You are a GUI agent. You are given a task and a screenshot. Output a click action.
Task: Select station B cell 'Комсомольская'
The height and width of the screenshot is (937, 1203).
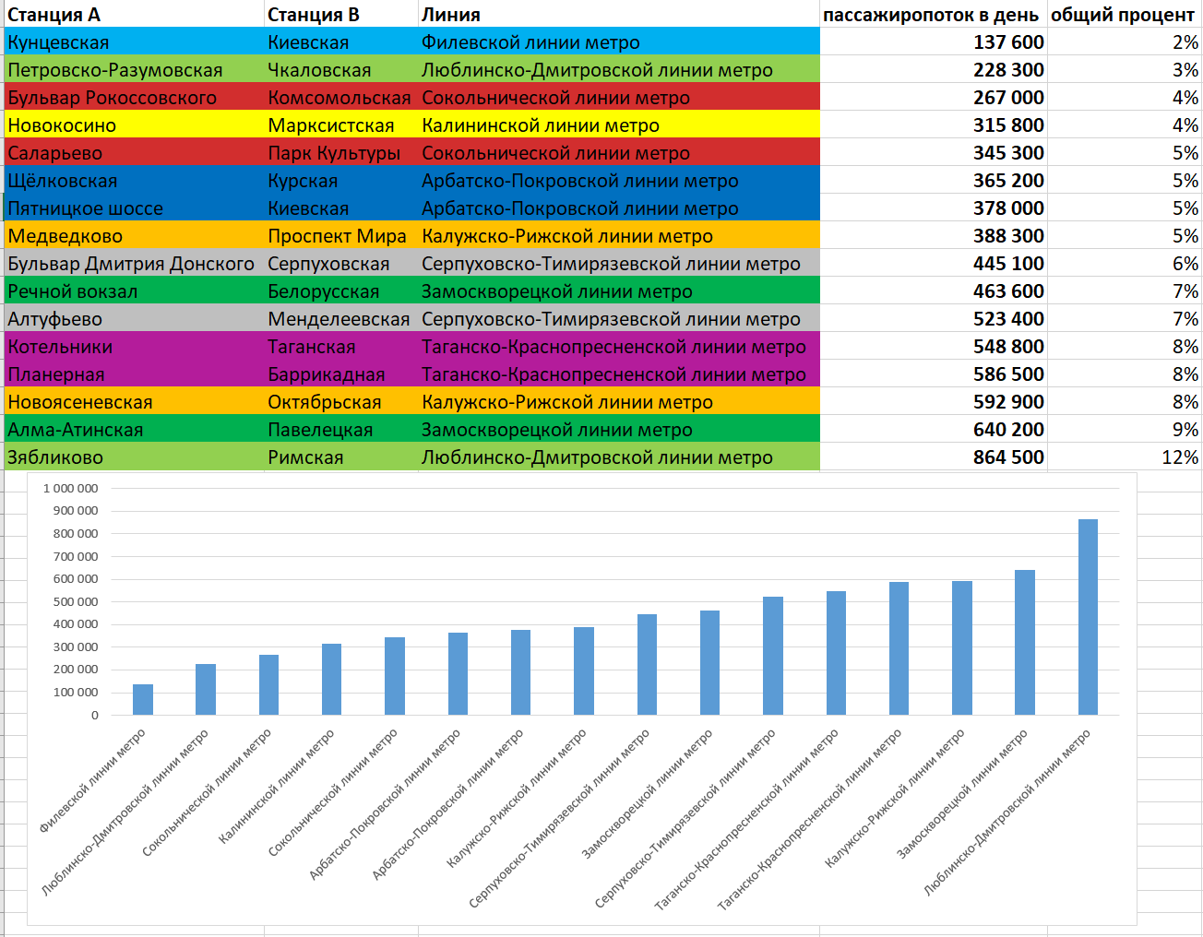[340, 97]
